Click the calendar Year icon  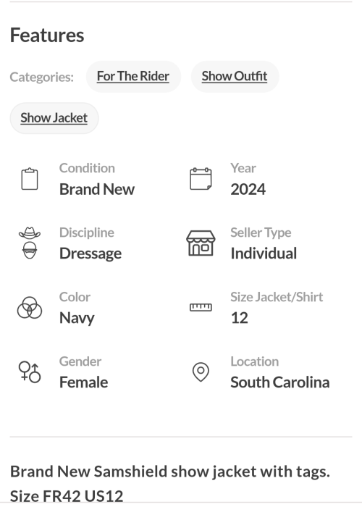(x=201, y=179)
